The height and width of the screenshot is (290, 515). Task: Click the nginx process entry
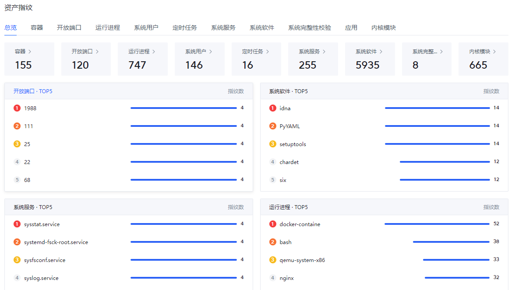click(x=286, y=278)
